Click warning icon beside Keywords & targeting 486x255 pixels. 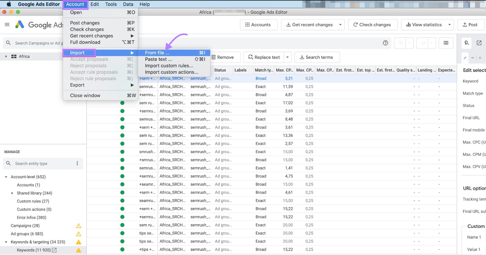[78, 242]
